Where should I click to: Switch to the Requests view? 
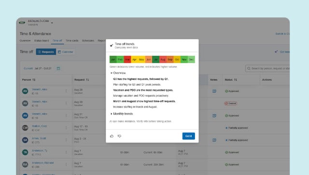point(46,52)
